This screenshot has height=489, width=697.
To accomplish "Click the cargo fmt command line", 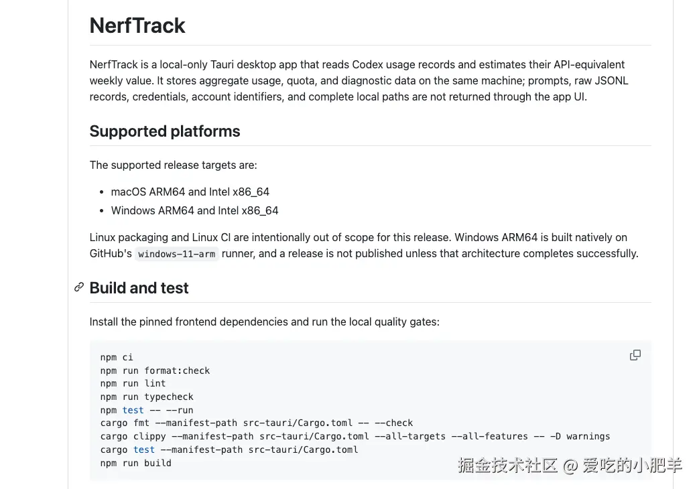I will 257,423.
